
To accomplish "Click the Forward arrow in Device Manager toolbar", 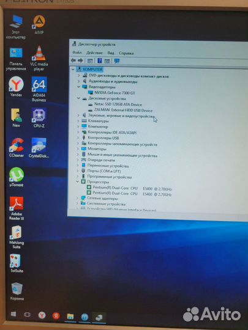I will click(80, 61).
